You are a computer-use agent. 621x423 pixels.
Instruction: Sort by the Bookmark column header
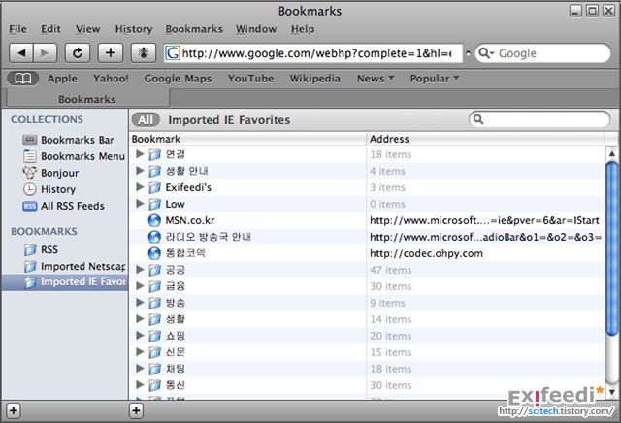(x=247, y=139)
